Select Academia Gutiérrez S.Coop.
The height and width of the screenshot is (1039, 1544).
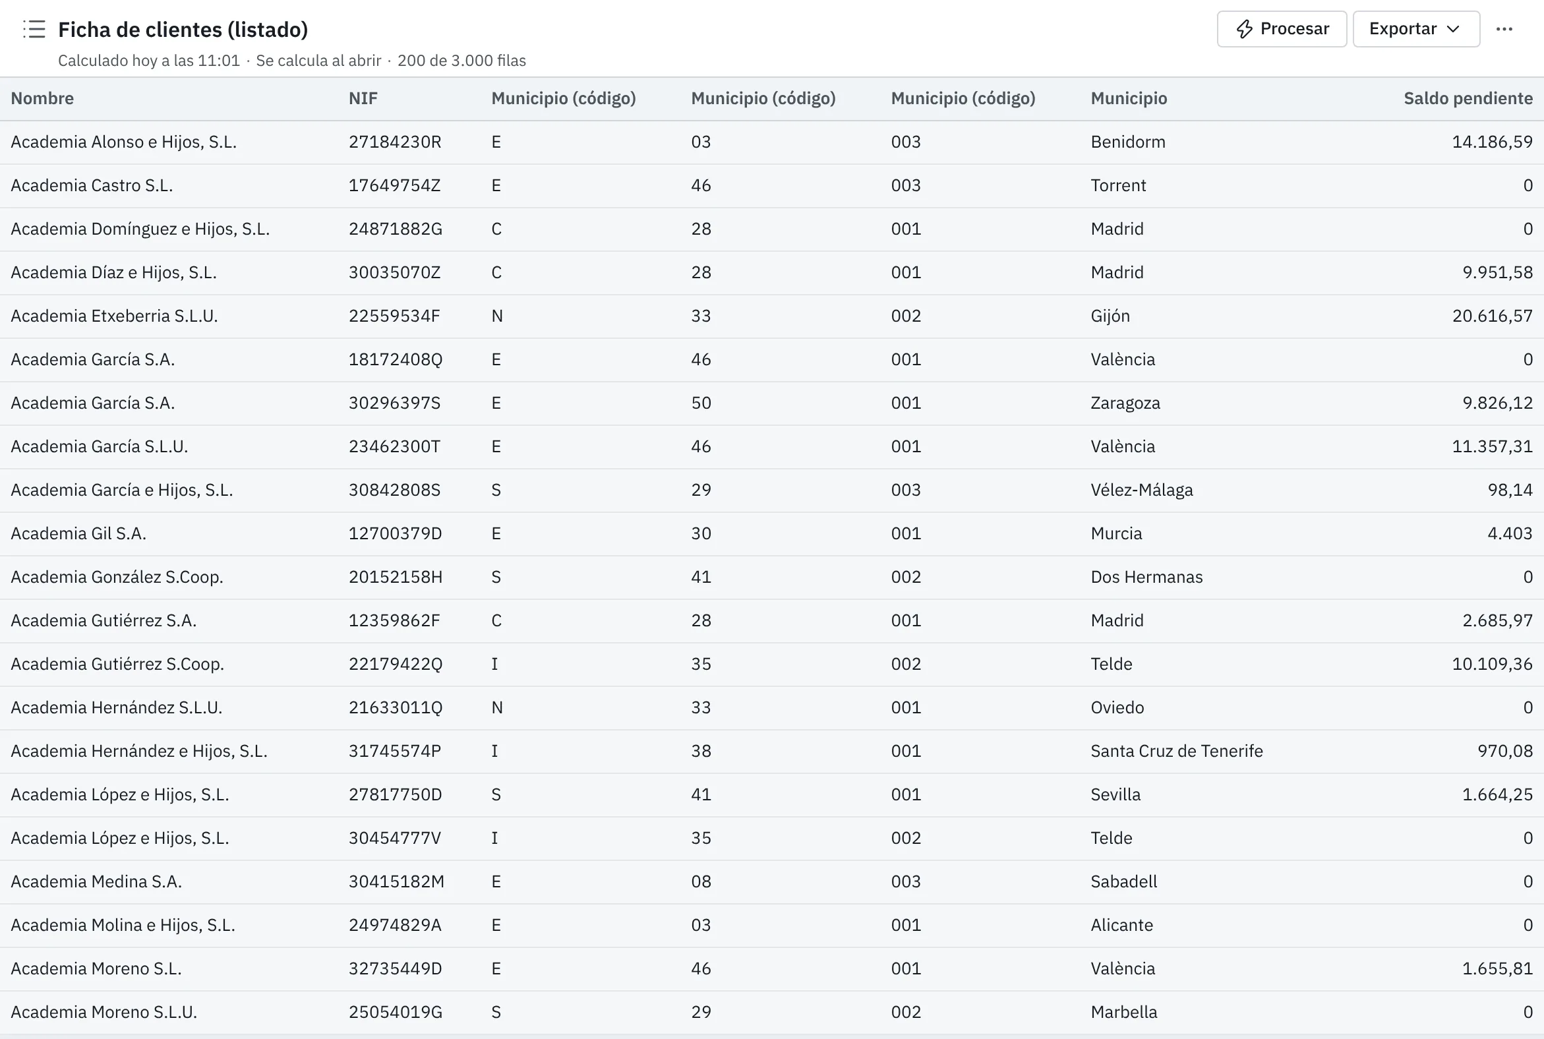coord(118,664)
